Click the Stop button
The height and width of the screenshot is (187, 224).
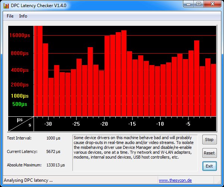click(x=209, y=140)
